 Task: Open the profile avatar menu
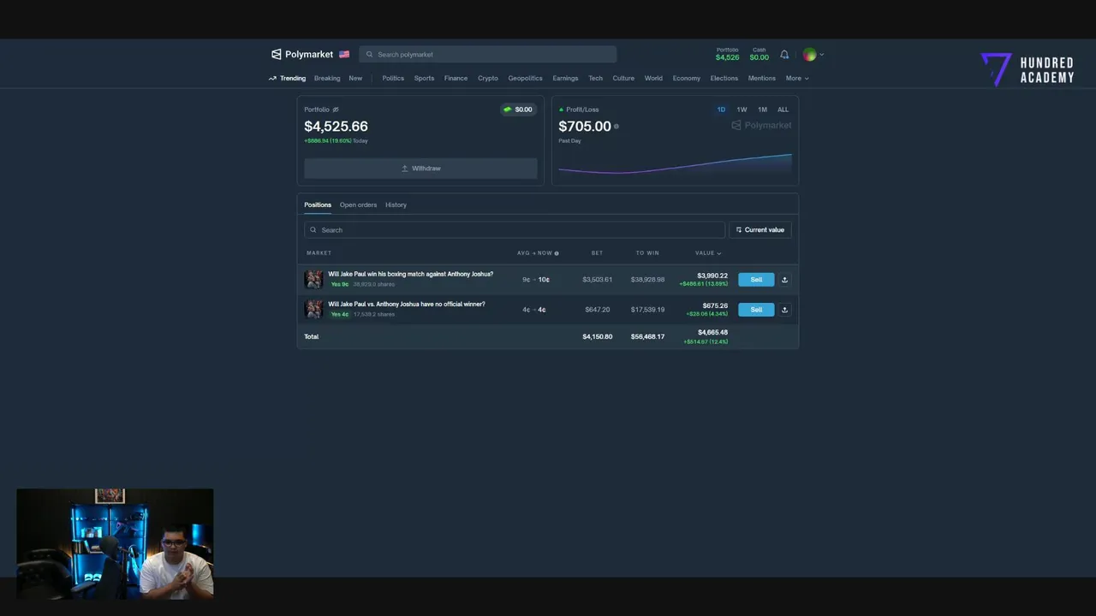click(x=813, y=55)
